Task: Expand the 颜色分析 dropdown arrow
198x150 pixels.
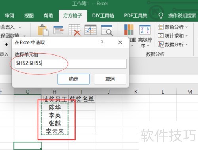Action: click(x=187, y=27)
